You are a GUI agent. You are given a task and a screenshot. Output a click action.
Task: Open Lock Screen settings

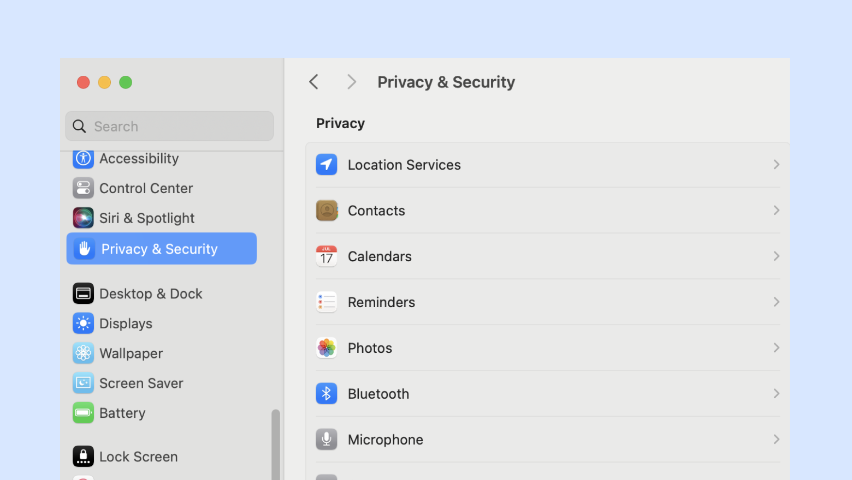pyautogui.click(x=138, y=457)
